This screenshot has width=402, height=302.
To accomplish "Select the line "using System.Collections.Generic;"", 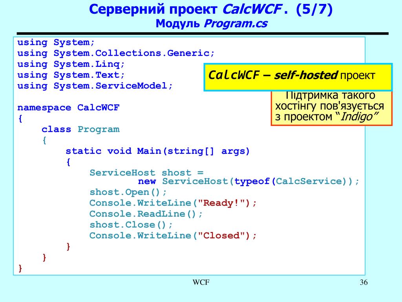I will [x=116, y=53].
